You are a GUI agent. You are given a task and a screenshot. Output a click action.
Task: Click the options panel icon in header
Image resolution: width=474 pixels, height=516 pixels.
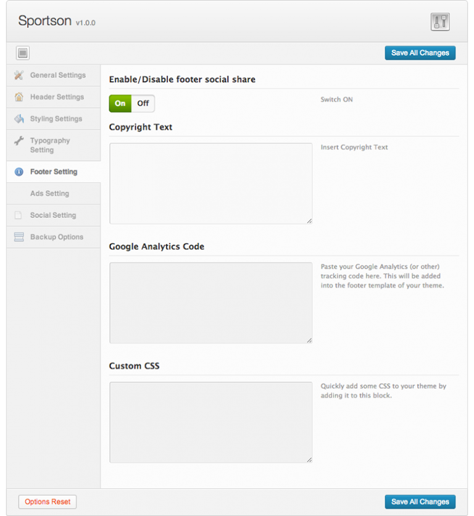[x=439, y=22]
